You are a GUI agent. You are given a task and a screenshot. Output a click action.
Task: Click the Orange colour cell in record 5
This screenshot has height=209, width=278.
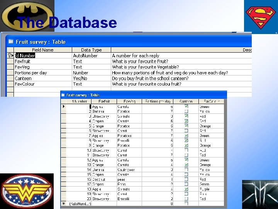(211, 126)
